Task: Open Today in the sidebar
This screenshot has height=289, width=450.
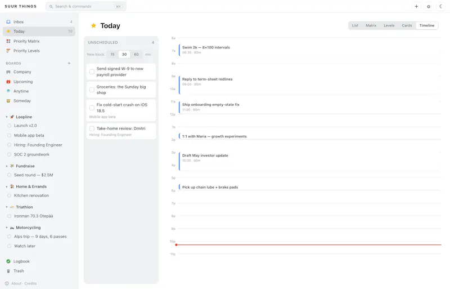Action: point(39,32)
